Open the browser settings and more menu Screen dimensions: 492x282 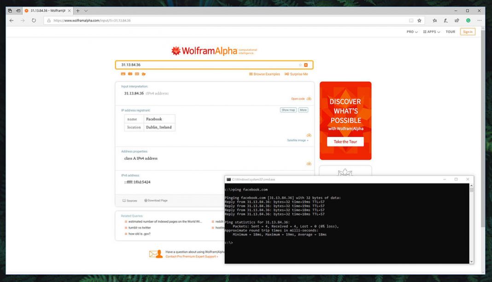tap(480, 20)
